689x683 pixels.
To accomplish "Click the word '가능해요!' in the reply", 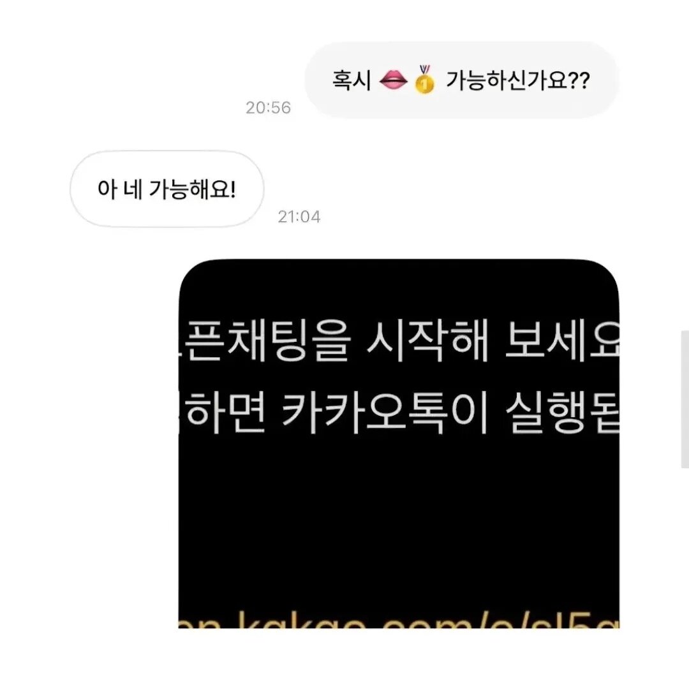I will point(193,190).
